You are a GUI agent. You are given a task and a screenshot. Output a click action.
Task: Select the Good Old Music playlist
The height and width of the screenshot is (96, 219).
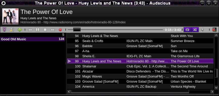33,39
